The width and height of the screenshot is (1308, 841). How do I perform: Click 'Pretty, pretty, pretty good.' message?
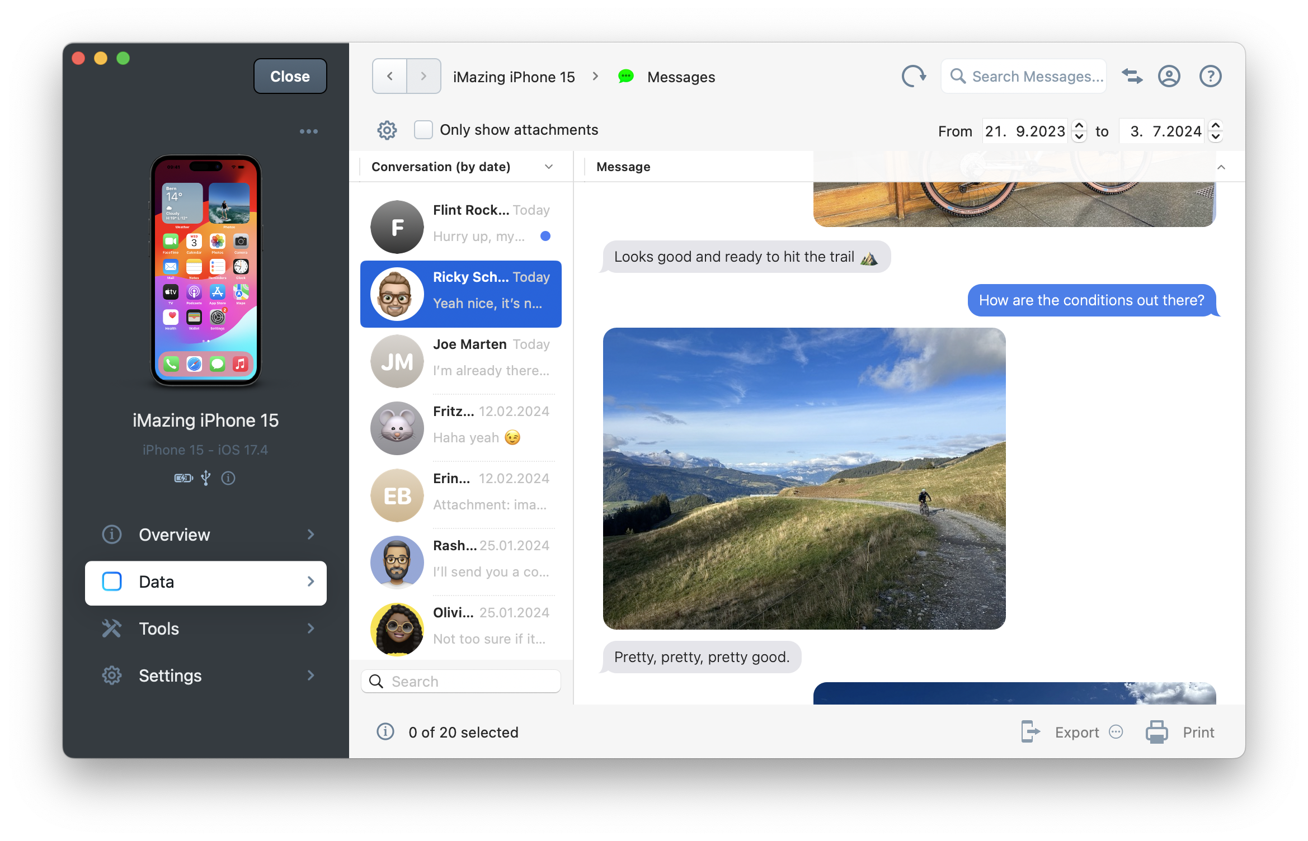point(702,657)
